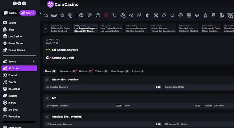The image size is (234, 128).
Task: Open the Telegram social link
Action: (x=19, y=3)
